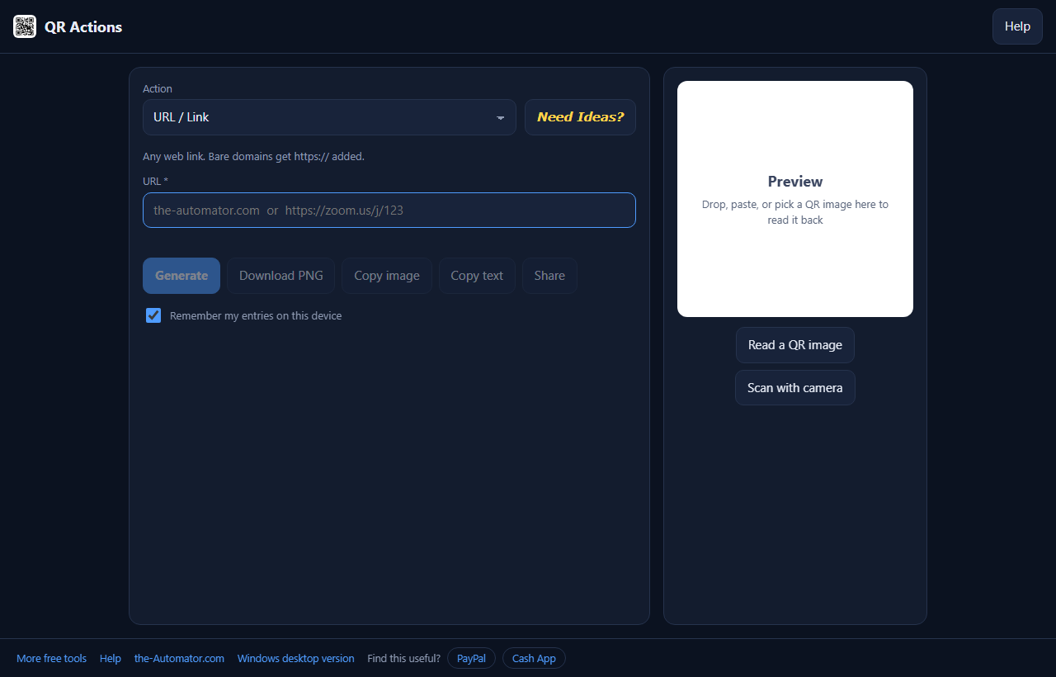The height and width of the screenshot is (677, 1056).
Task: Uncheck Remember my entries on this device
Action: click(x=153, y=315)
